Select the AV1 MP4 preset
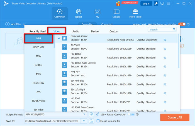Screen dimensions: 195x126 [116, 74]
